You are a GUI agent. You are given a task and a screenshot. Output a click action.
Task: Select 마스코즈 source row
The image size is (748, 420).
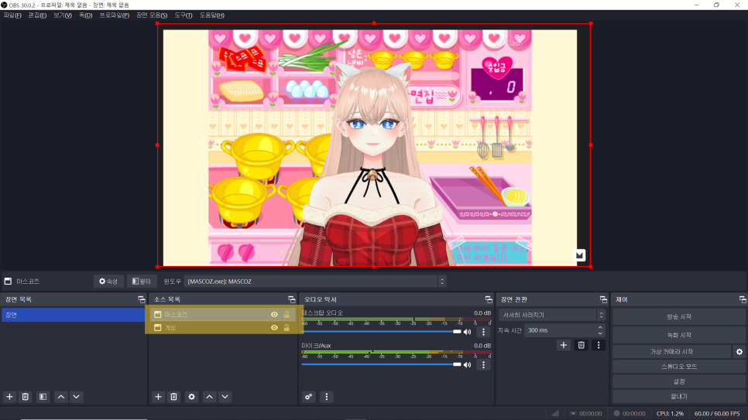[222, 315]
